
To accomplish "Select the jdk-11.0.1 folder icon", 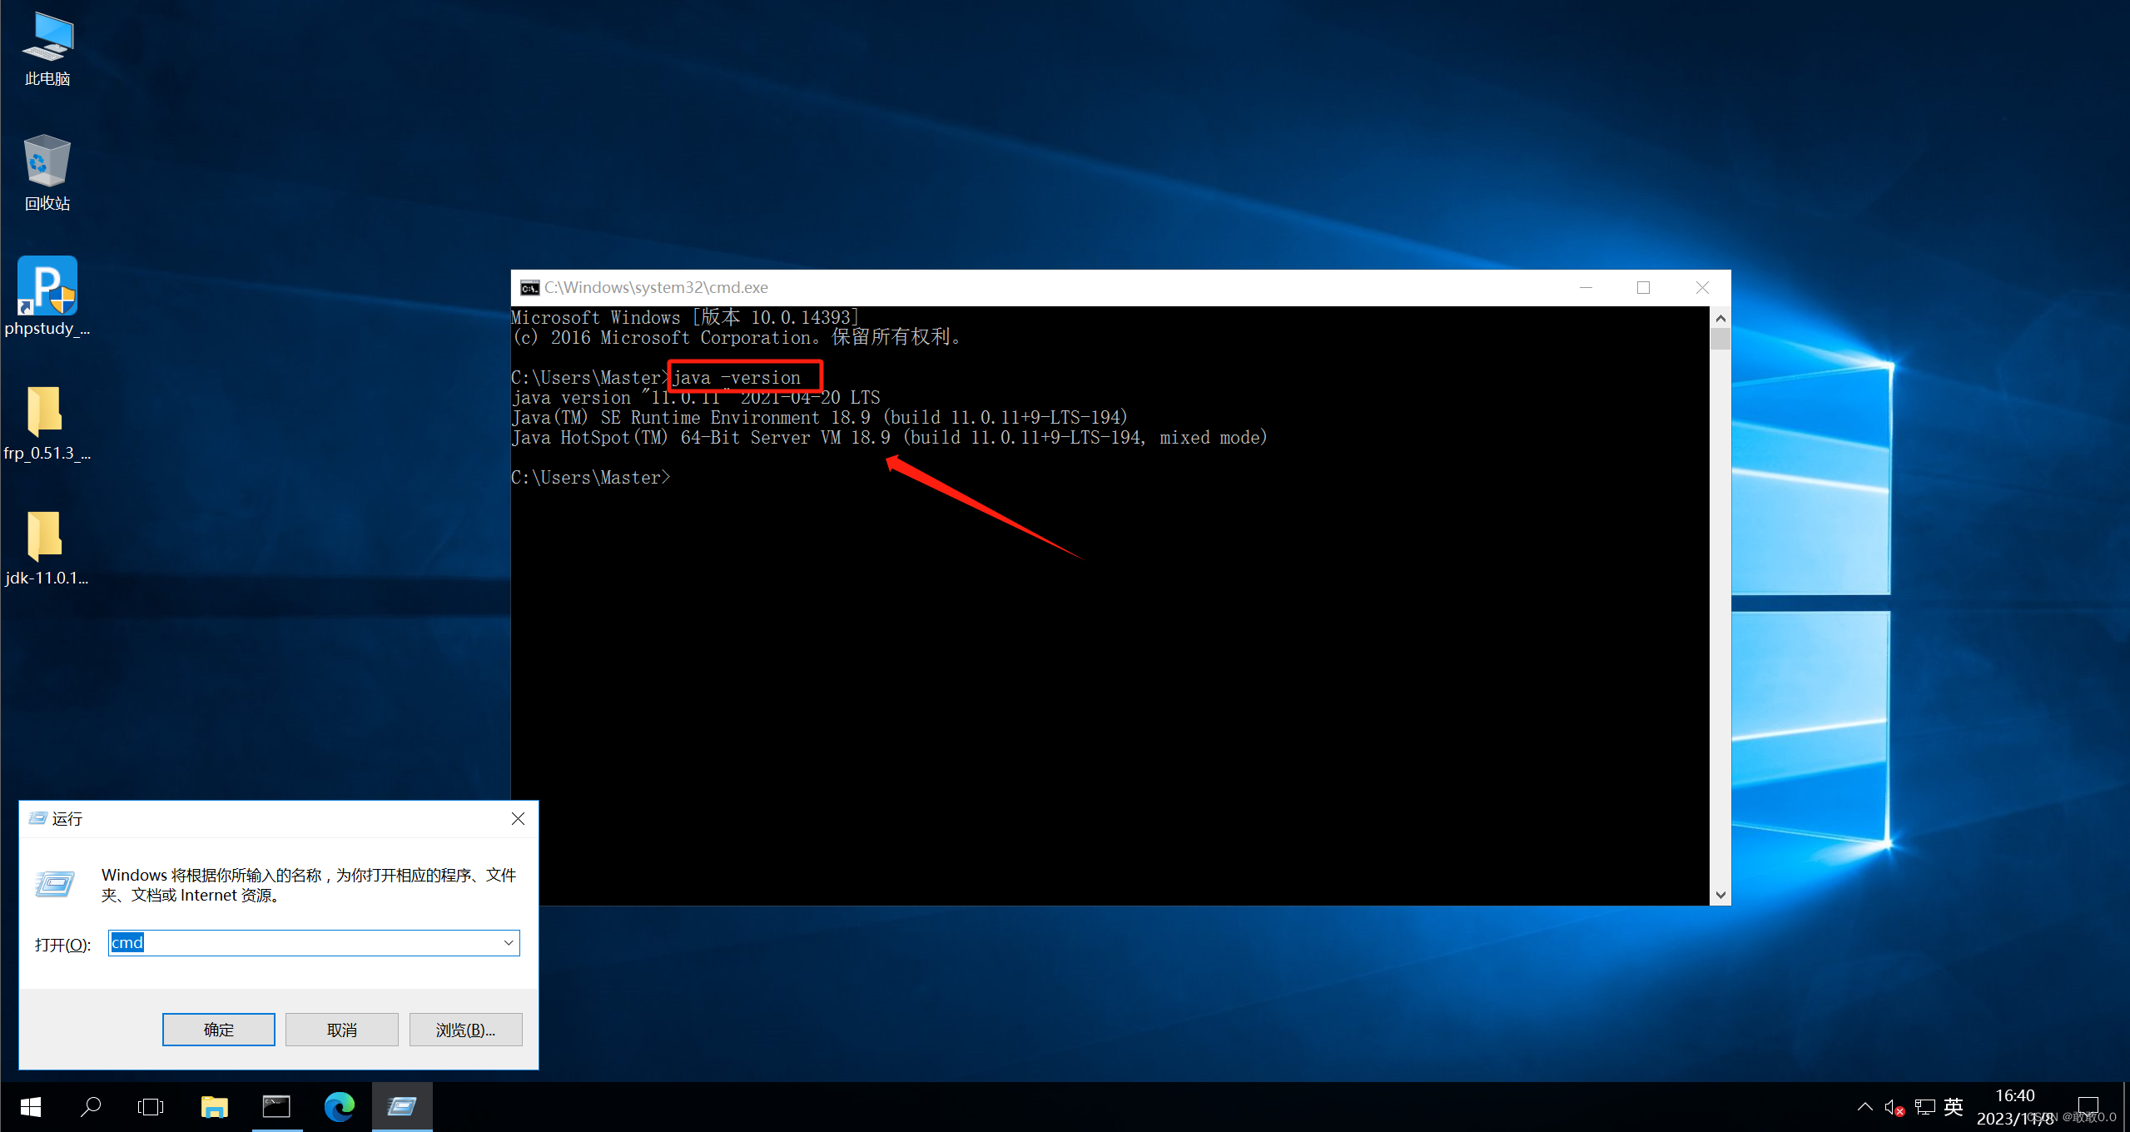I will point(46,537).
